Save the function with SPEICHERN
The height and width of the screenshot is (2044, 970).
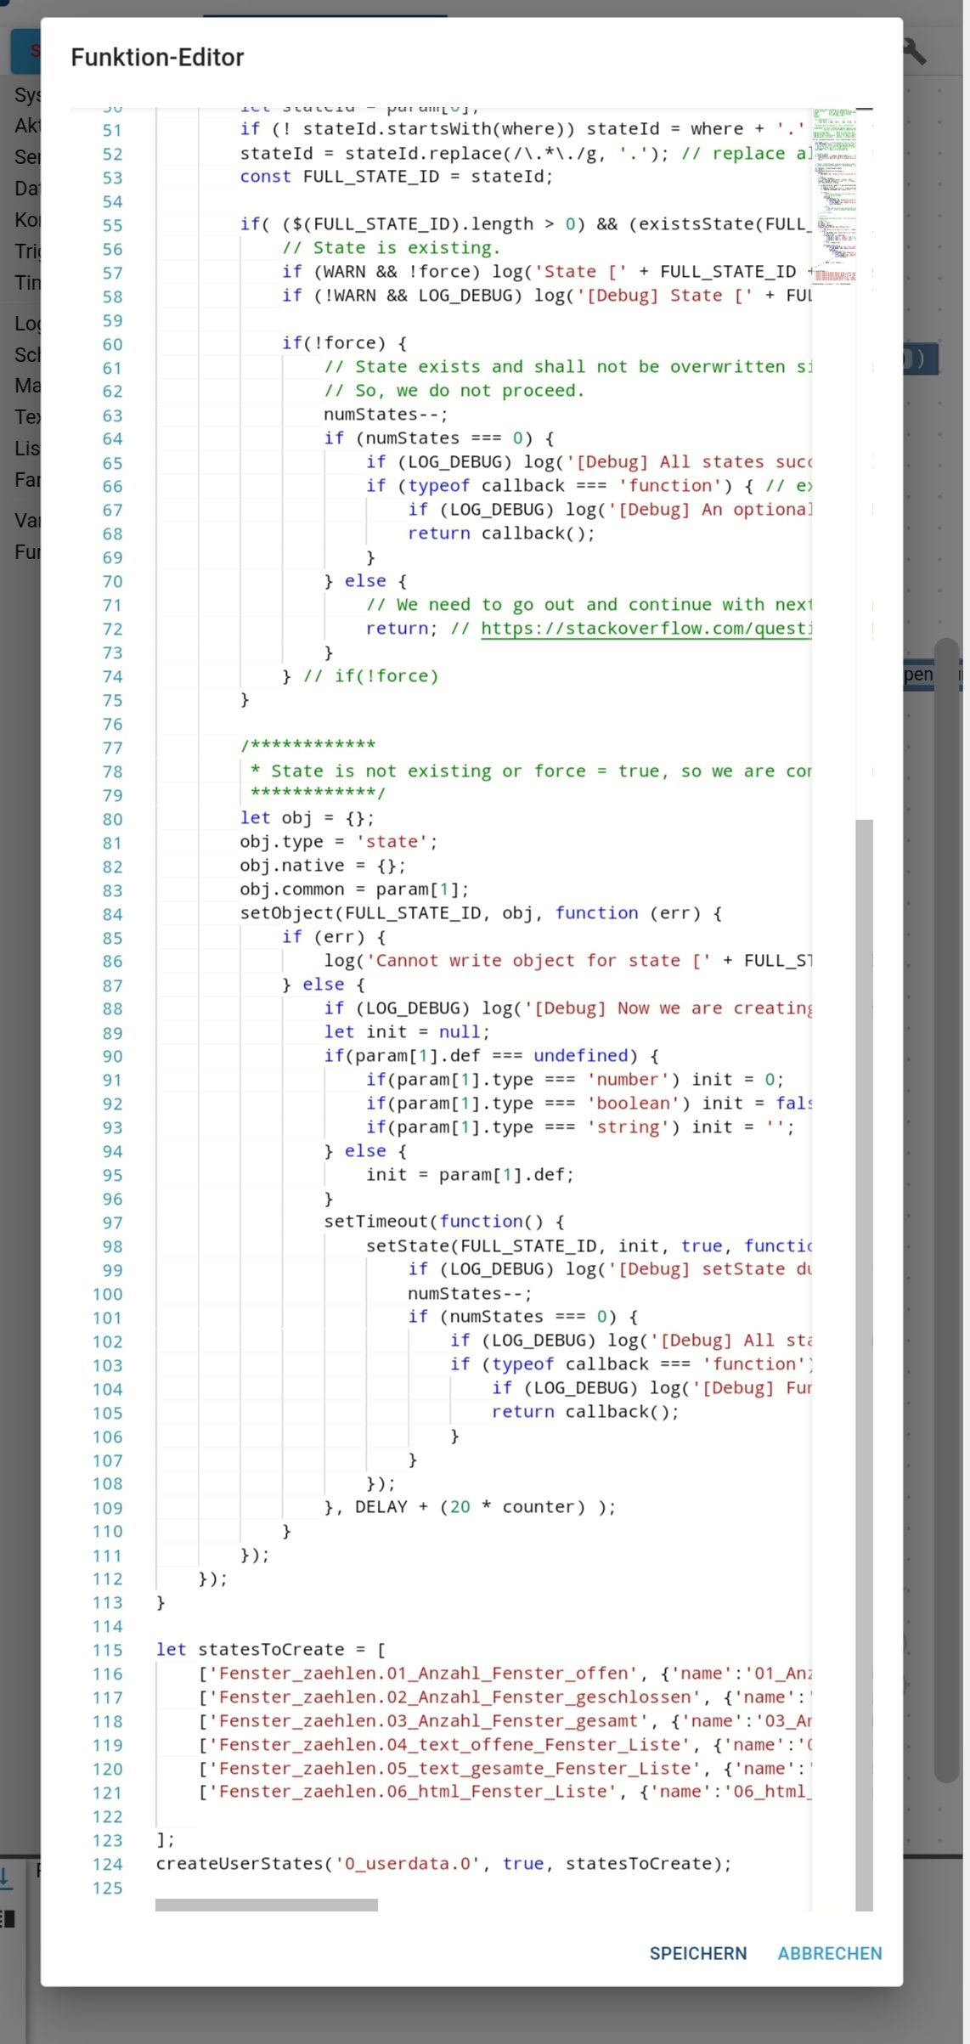[697, 1953]
